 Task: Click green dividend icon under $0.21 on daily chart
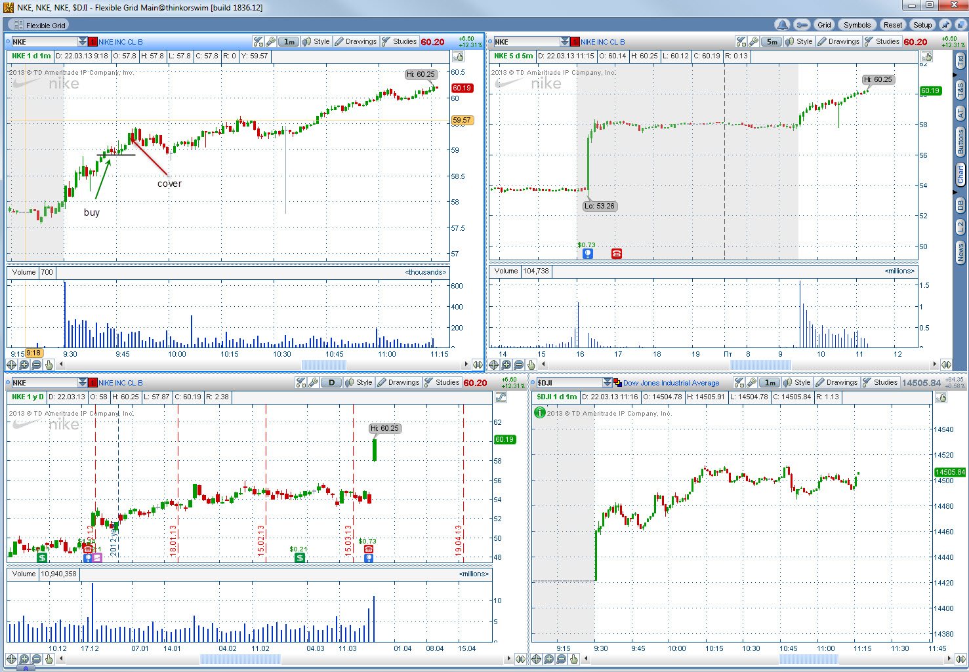(x=300, y=558)
